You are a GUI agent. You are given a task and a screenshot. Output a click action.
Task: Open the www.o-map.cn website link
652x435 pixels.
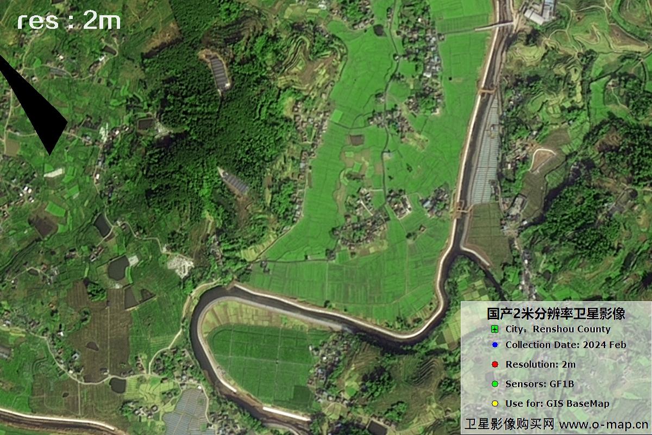(603, 424)
